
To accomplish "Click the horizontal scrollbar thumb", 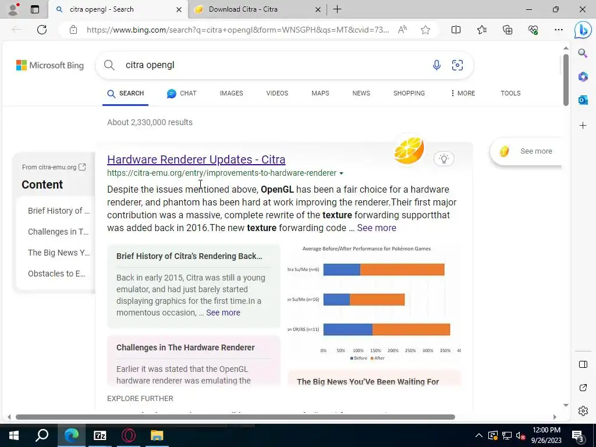I will click(235, 417).
